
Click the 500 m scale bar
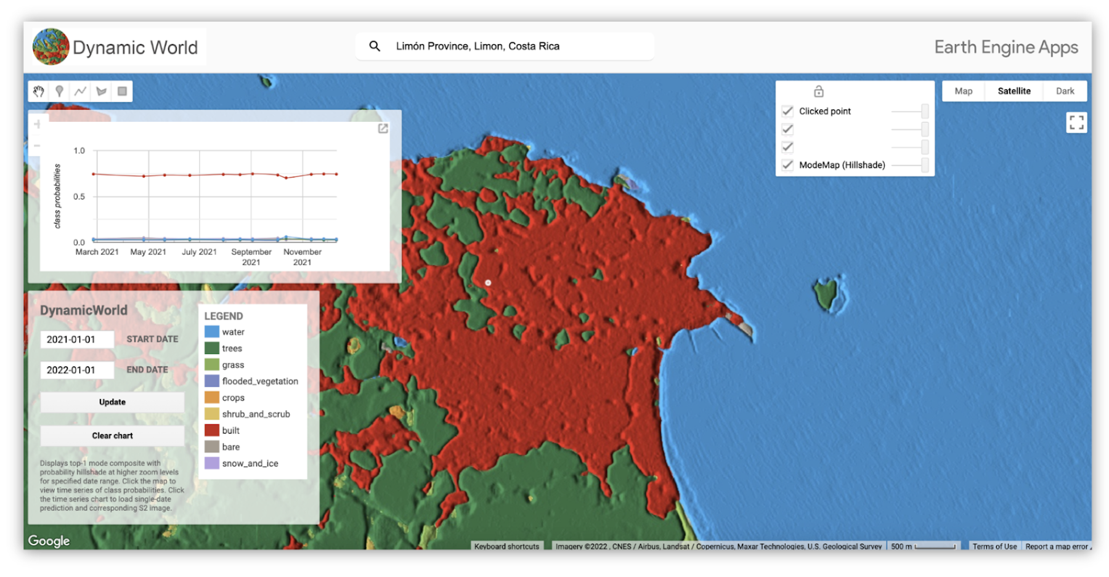(923, 546)
